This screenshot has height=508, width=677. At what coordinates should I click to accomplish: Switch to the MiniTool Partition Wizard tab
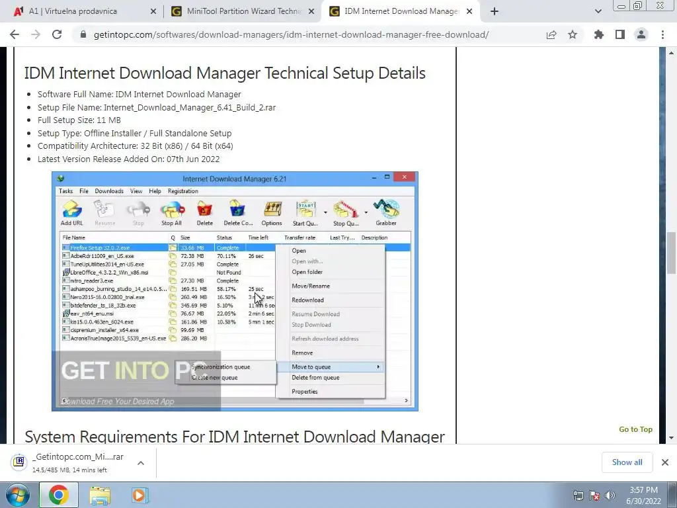coord(243,11)
